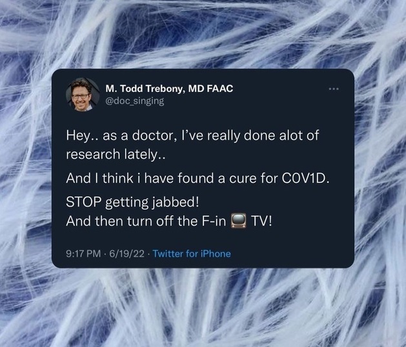Open the three-dot more options menu
The height and width of the screenshot is (347, 406).
point(334,89)
